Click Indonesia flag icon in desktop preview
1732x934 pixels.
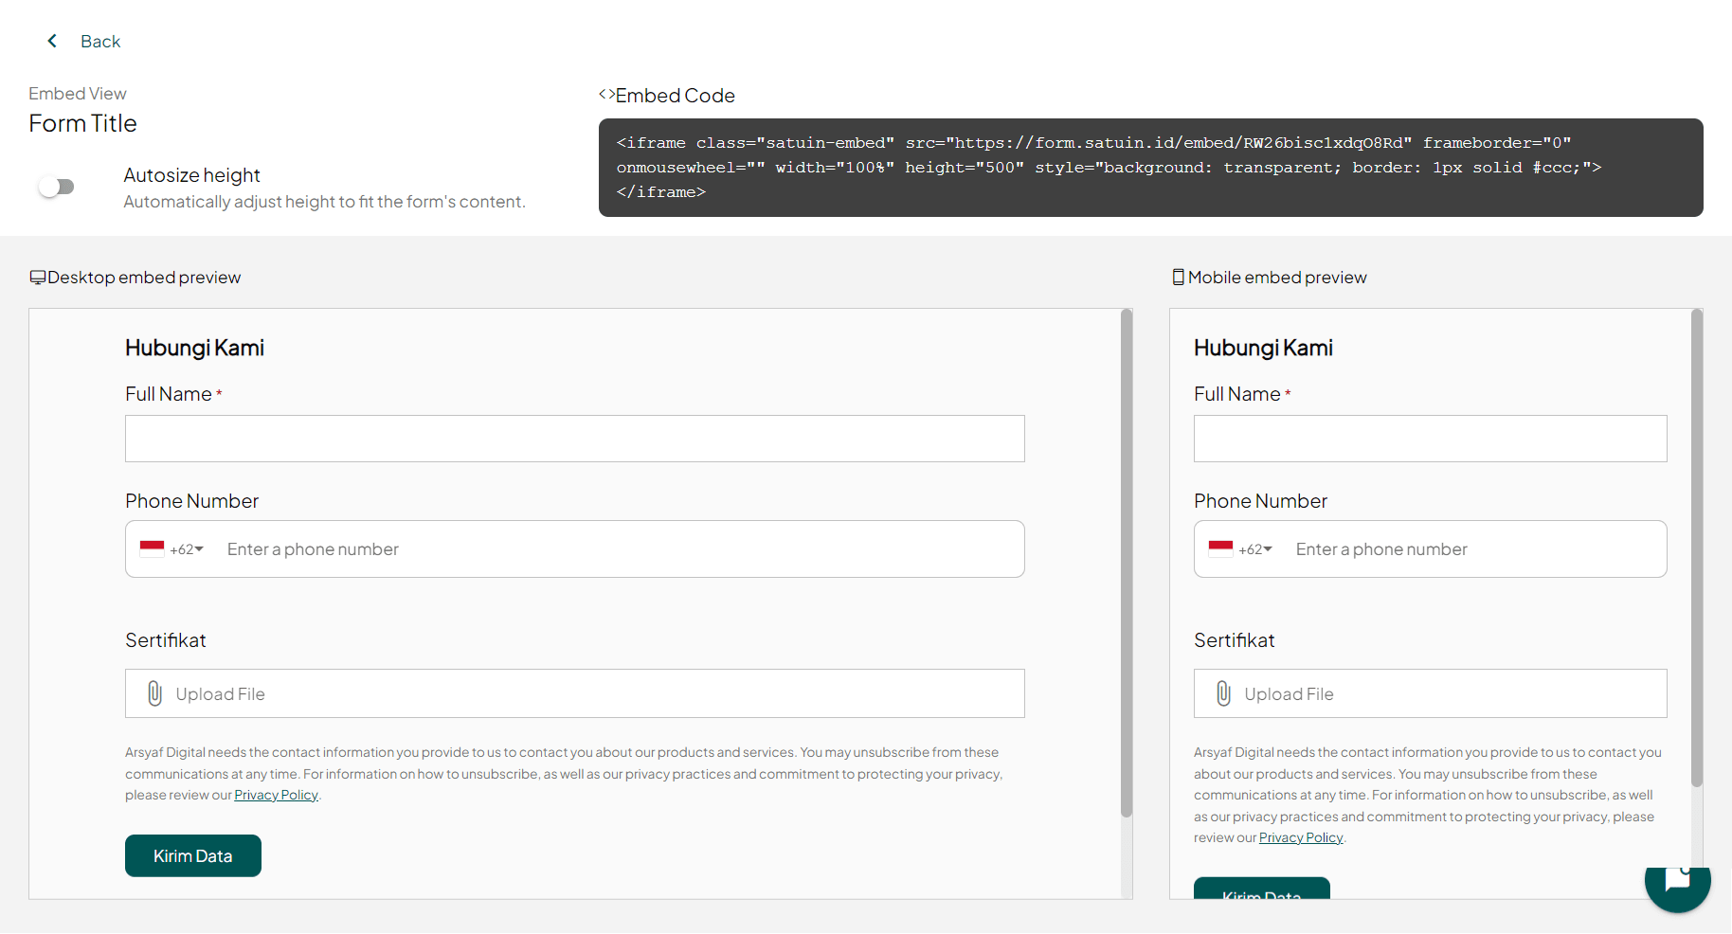[x=152, y=548]
